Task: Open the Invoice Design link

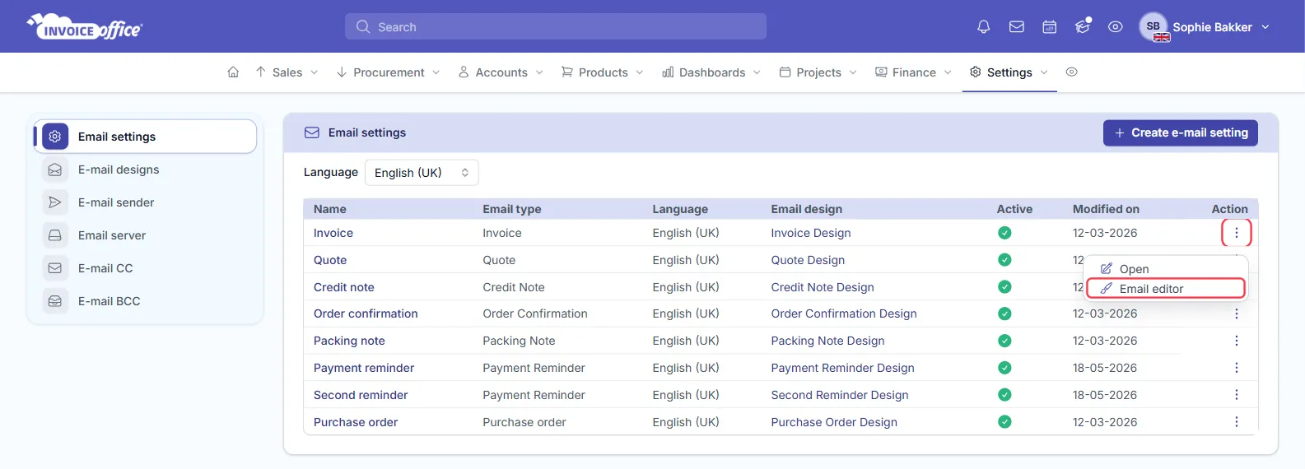Action: pos(811,233)
